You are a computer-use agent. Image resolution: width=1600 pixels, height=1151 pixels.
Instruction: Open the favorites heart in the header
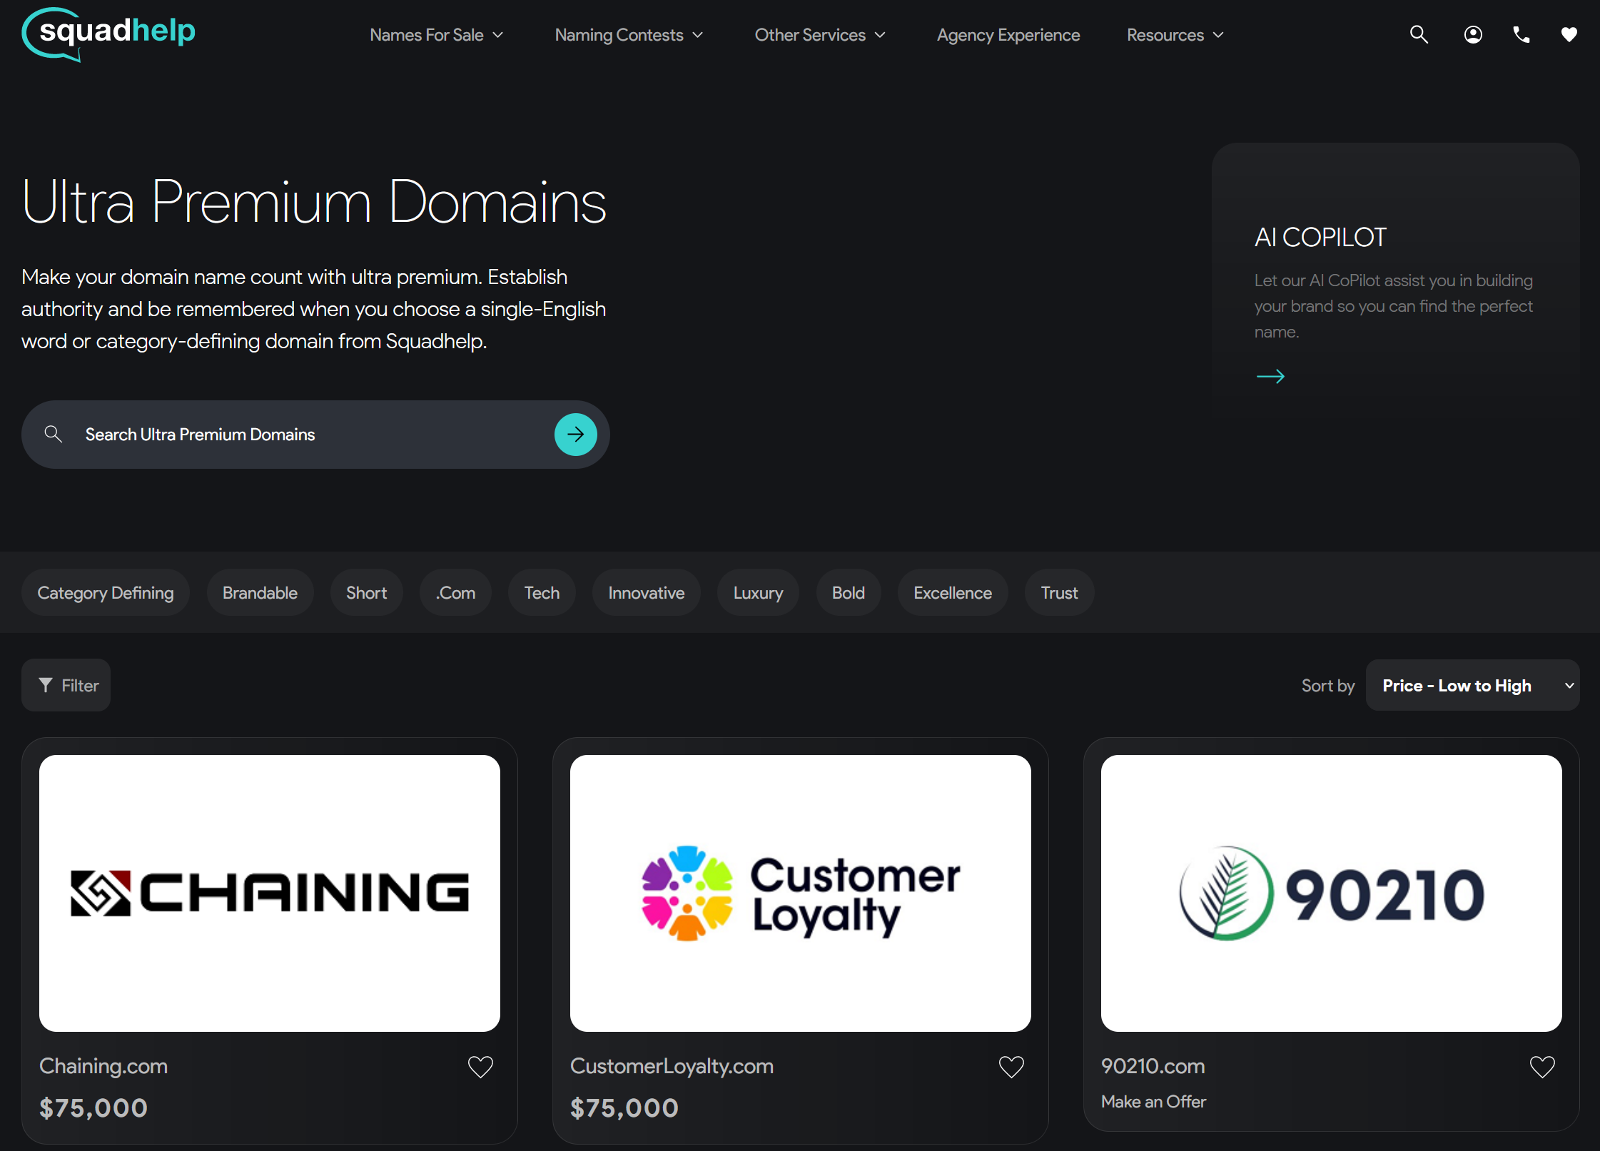(x=1569, y=34)
